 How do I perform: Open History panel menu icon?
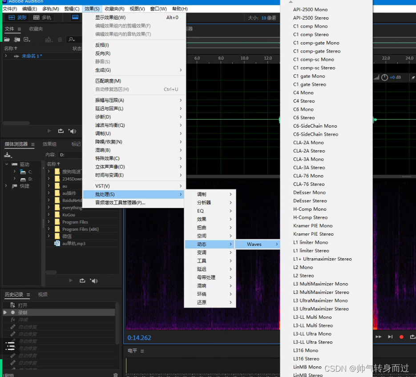pos(28,295)
